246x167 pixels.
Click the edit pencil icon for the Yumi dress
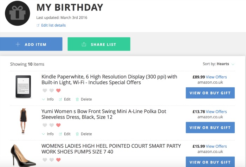click(60, 134)
